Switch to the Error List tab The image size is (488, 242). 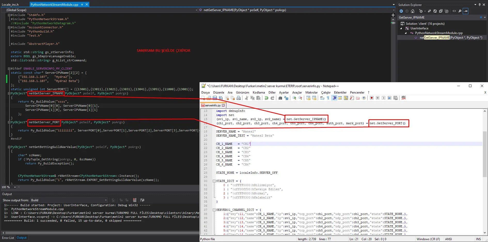[8, 238]
